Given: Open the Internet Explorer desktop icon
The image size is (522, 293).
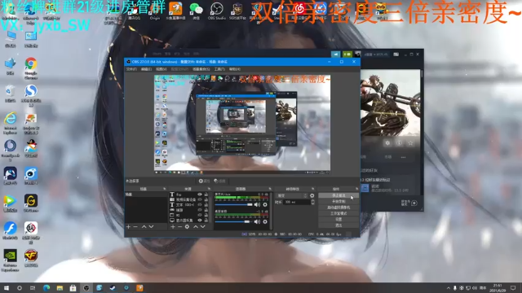Looking at the screenshot, I should (x=11, y=123).
